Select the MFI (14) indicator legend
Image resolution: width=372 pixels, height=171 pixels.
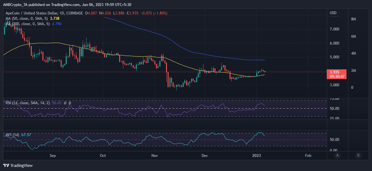tap(13, 135)
